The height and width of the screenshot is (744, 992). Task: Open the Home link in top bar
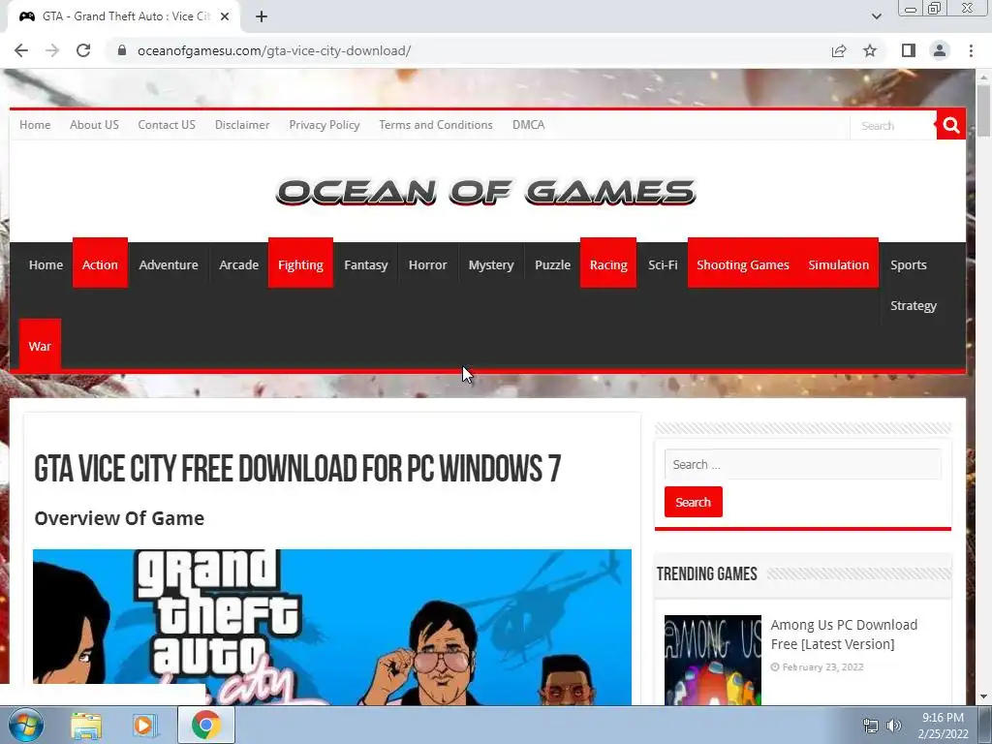35,125
